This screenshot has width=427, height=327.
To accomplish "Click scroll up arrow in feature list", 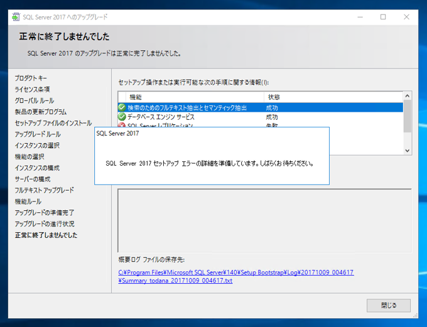I will (x=408, y=96).
